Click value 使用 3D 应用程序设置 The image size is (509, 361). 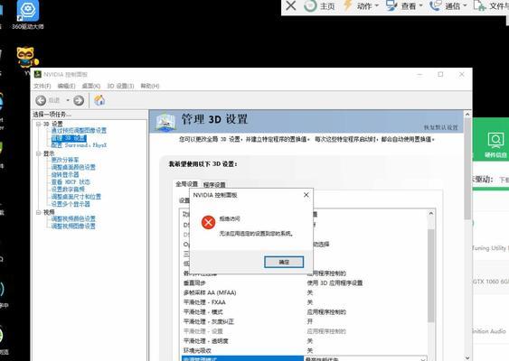tap(335, 282)
